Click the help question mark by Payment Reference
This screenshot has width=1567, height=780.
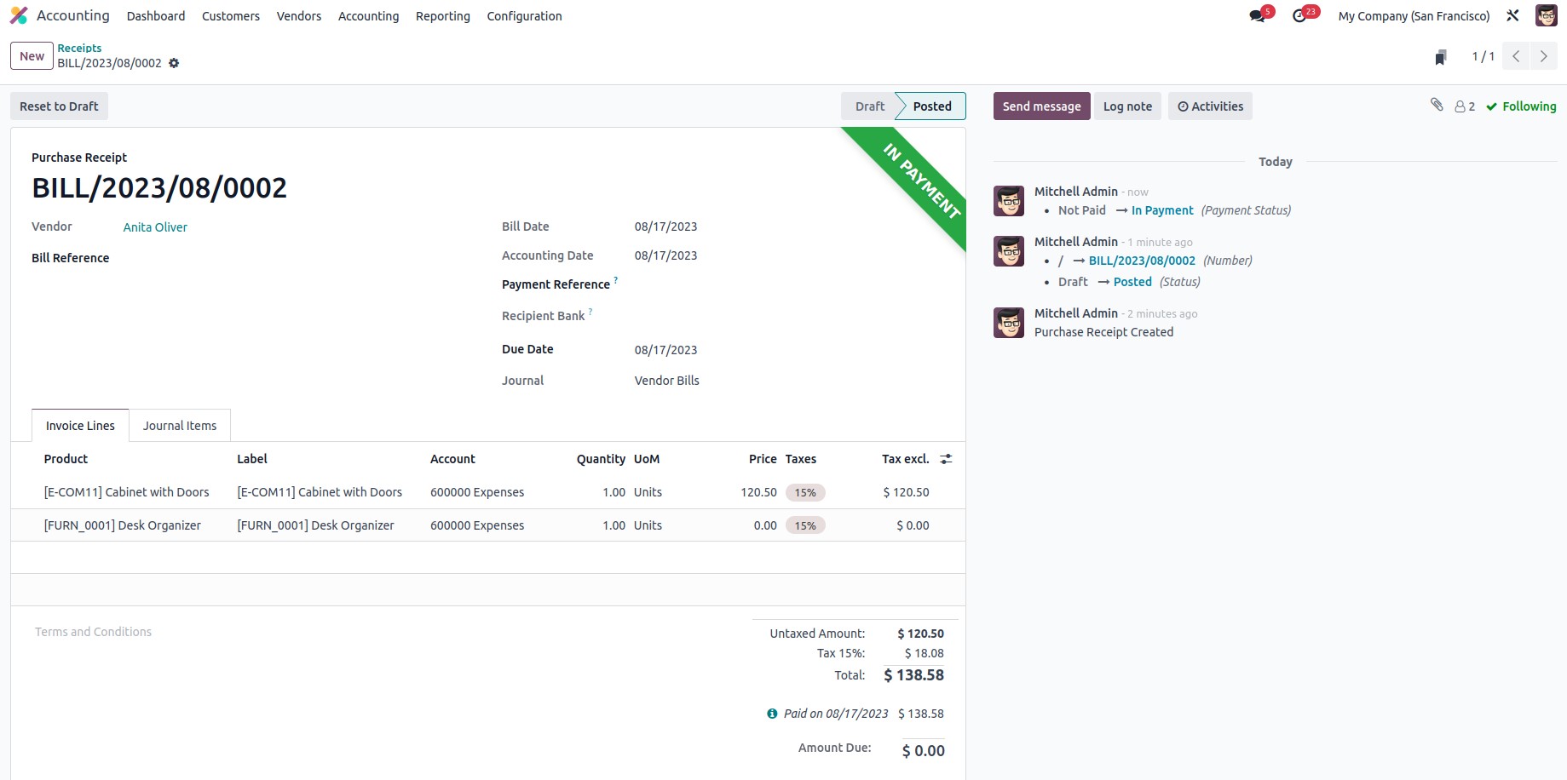(x=615, y=279)
